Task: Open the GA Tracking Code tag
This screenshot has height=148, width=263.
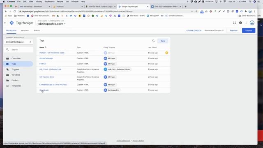Action: pyautogui.click(x=47, y=77)
